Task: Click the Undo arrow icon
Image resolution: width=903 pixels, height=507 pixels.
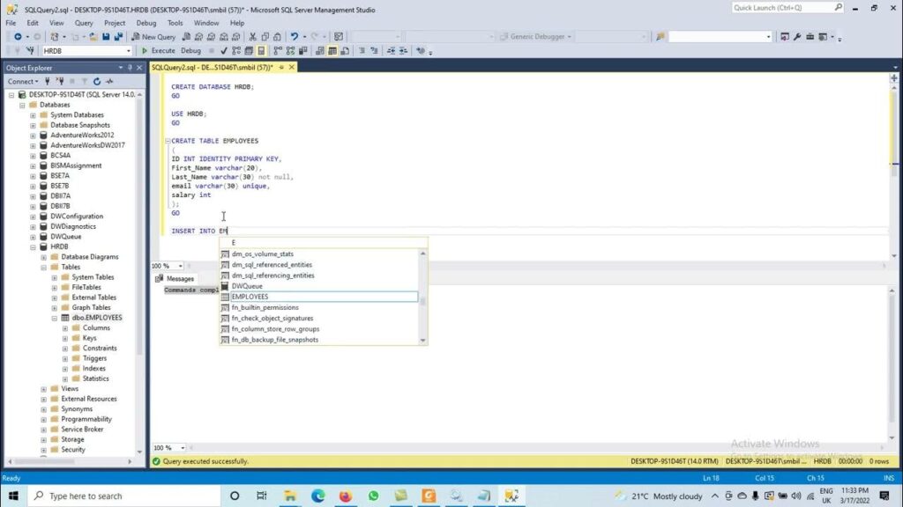Action: [295, 37]
